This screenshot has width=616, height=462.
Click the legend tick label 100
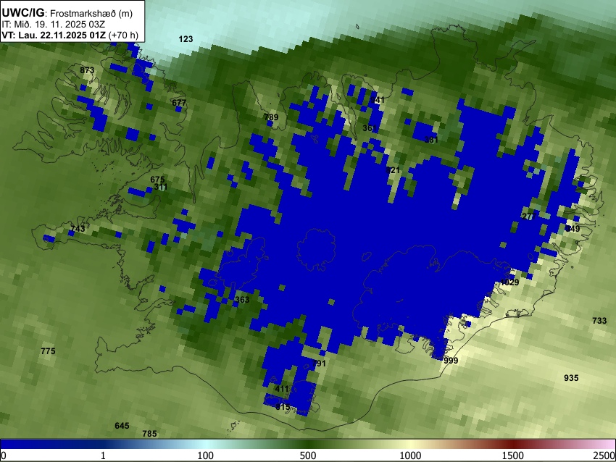205,455
